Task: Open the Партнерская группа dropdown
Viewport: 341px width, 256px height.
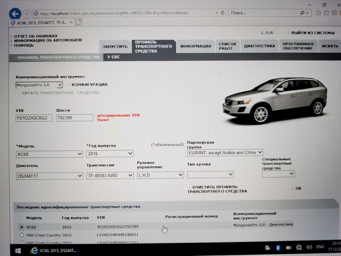Action: click(260, 152)
